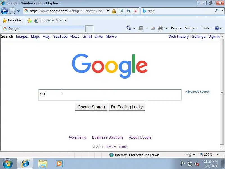Expand the Print options dropdown arrow
The width and height of the screenshot is (225, 169).
(166, 28)
